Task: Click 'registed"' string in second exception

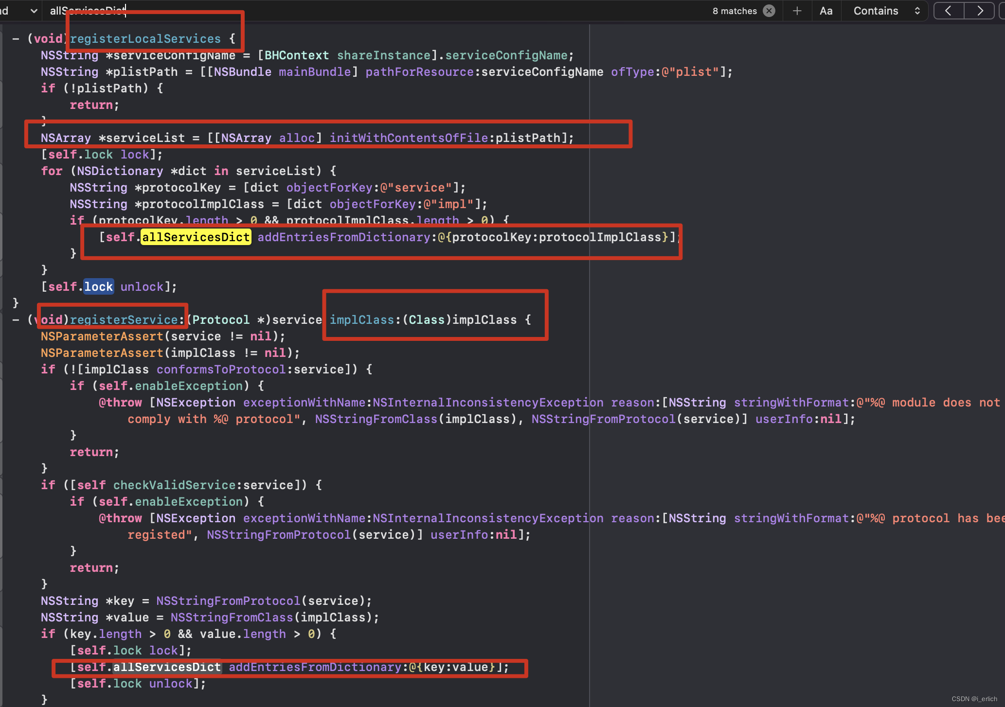Action: [x=160, y=535]
